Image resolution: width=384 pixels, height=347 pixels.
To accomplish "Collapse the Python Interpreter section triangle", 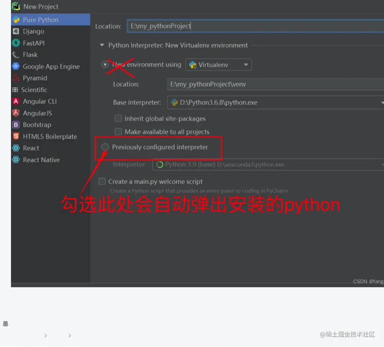I will coord(102,45).
